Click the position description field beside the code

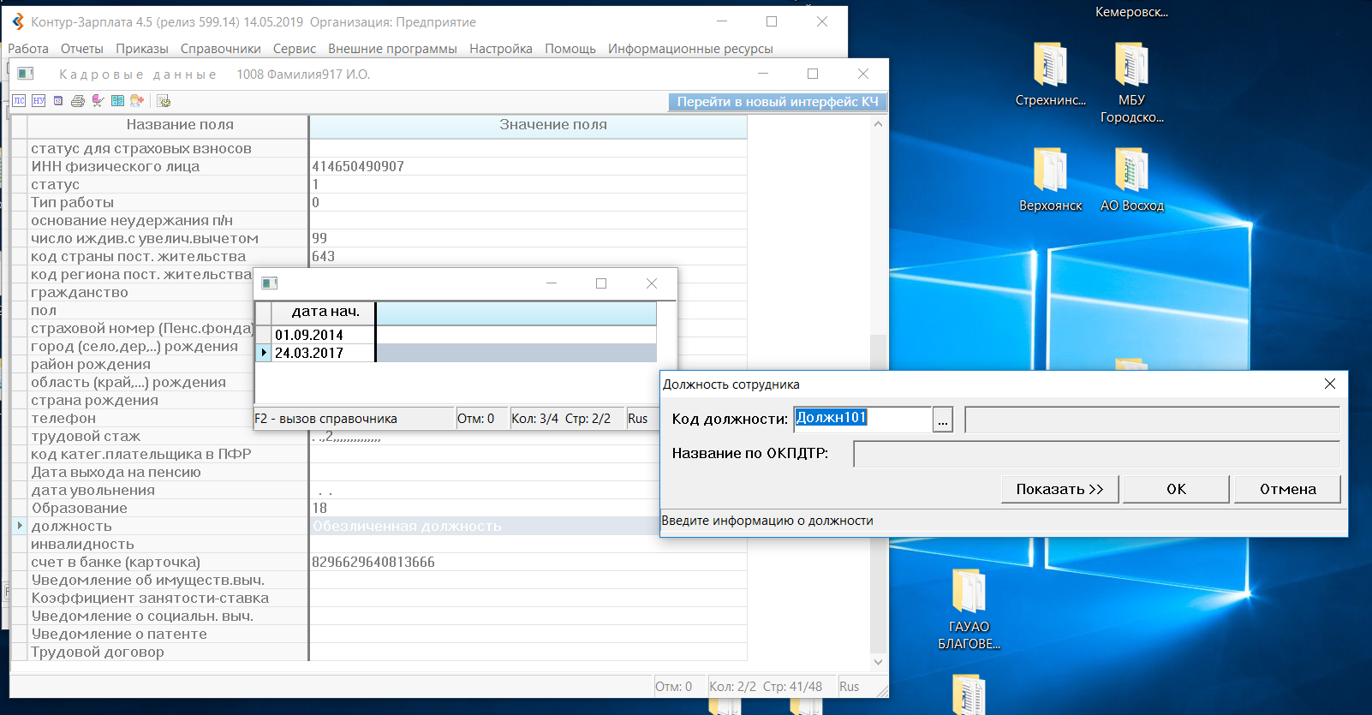pos(1152,419)
